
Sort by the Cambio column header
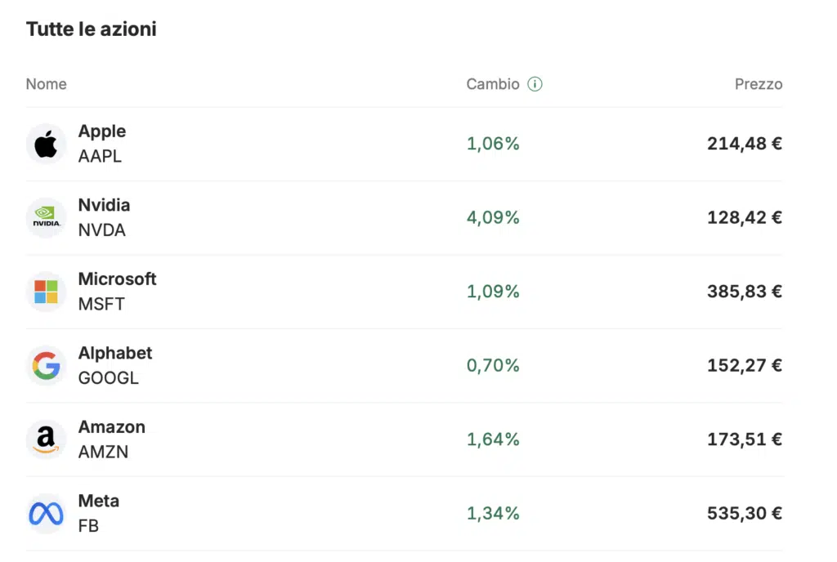(x=493, y=84)
